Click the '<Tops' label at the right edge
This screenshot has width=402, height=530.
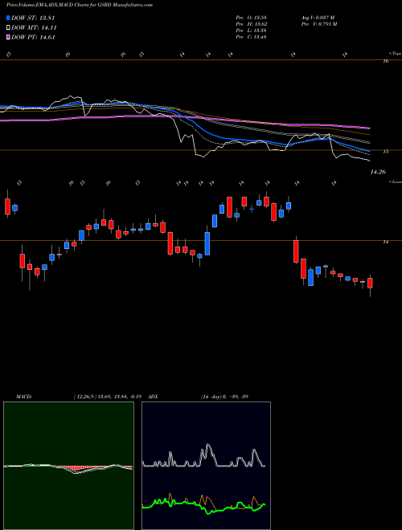pos(395,54)
